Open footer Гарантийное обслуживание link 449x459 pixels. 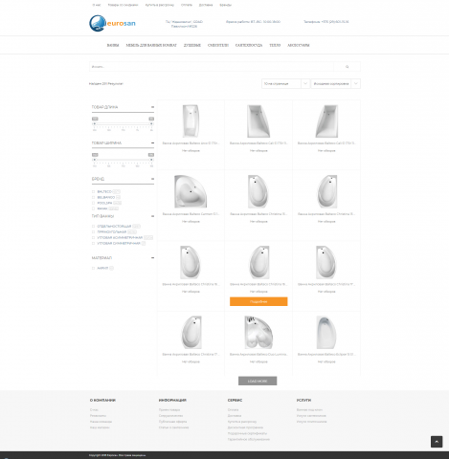point(249,439)
